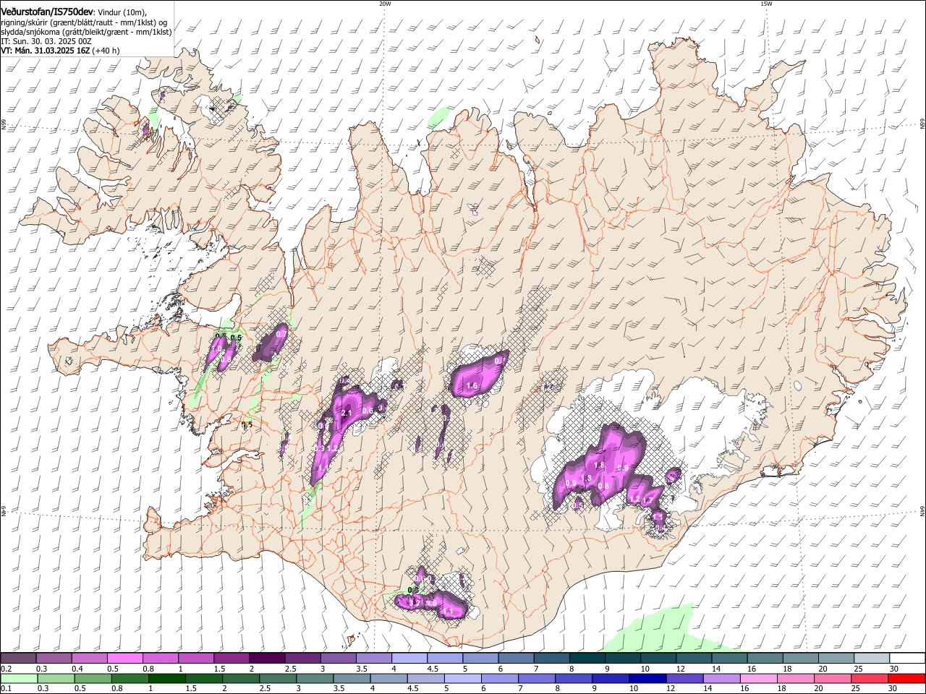
Task: Click the 0.1 label in the rain legend
Action: pyautogui.click(x=6, y=689)
